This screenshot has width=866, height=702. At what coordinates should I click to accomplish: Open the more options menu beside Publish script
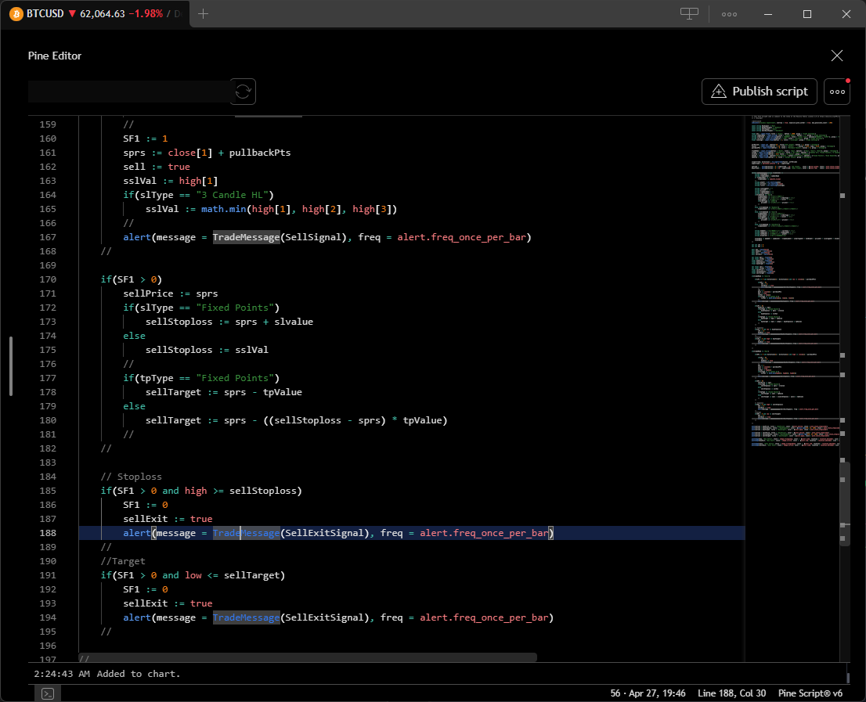[x=837, y=92]
